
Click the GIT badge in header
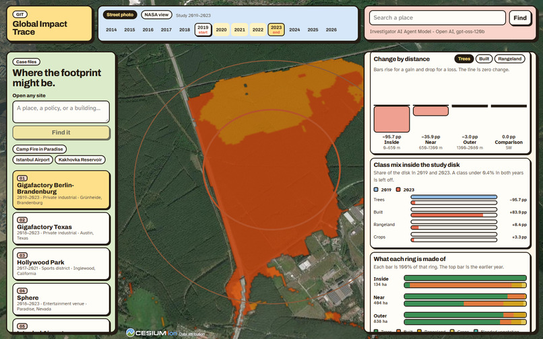(x=20, y=15)
